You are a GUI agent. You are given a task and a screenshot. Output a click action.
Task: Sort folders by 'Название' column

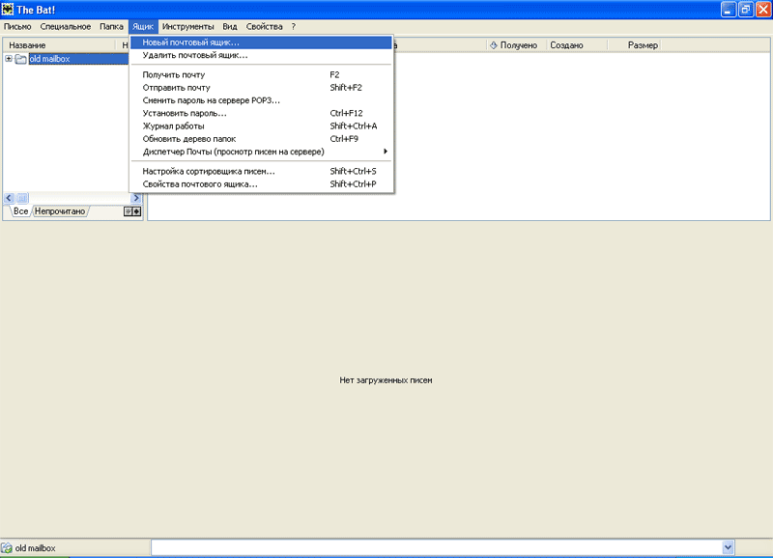pos(60,45)
